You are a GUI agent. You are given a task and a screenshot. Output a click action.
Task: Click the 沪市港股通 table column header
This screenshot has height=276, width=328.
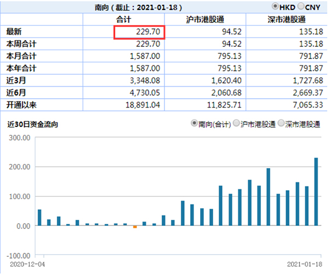coord(205,20)
